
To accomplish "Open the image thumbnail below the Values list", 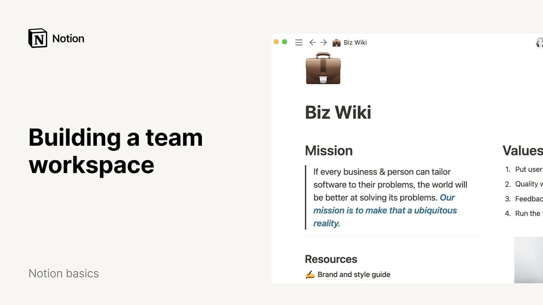I will point(529,260).
